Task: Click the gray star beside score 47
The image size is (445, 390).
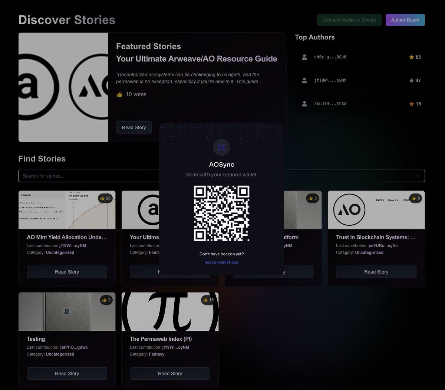Action: [x=411, y=80]
